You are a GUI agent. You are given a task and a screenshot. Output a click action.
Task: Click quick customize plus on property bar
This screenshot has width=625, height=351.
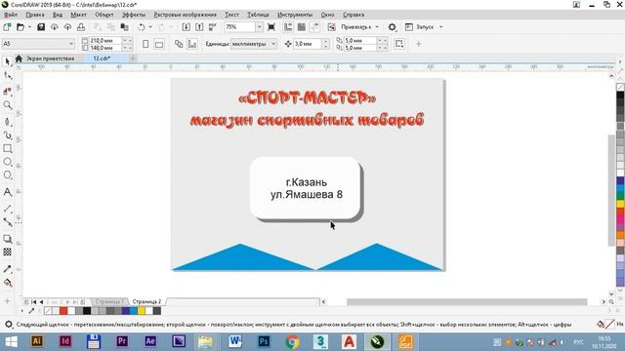(x=418, y=44)
